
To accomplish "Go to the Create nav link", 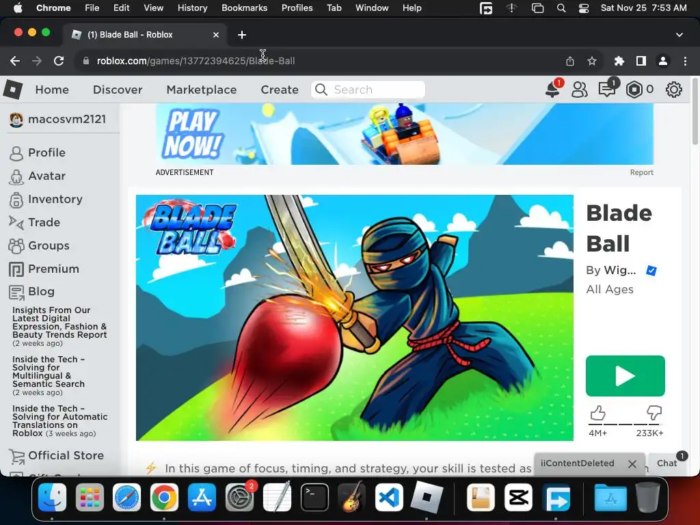I will [280, 90].
